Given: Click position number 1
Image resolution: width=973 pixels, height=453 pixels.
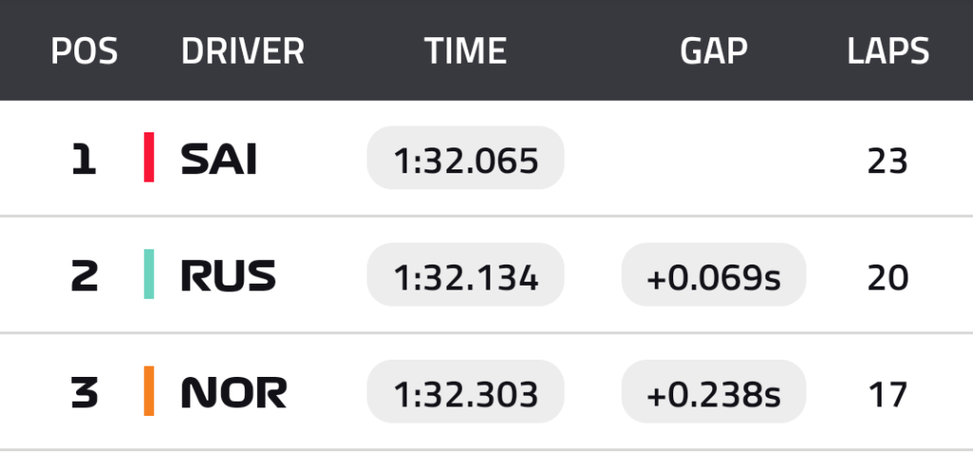Looking at the screenshot, I should point(84,159).
